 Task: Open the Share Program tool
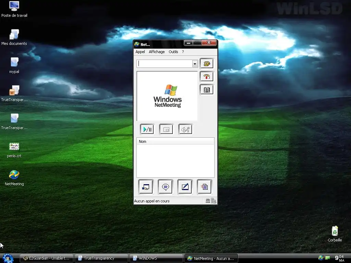146,187
